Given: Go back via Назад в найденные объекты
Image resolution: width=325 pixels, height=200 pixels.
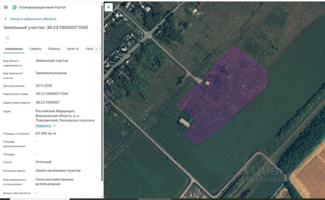Looking at the screenshot, I should coord(30,19).
